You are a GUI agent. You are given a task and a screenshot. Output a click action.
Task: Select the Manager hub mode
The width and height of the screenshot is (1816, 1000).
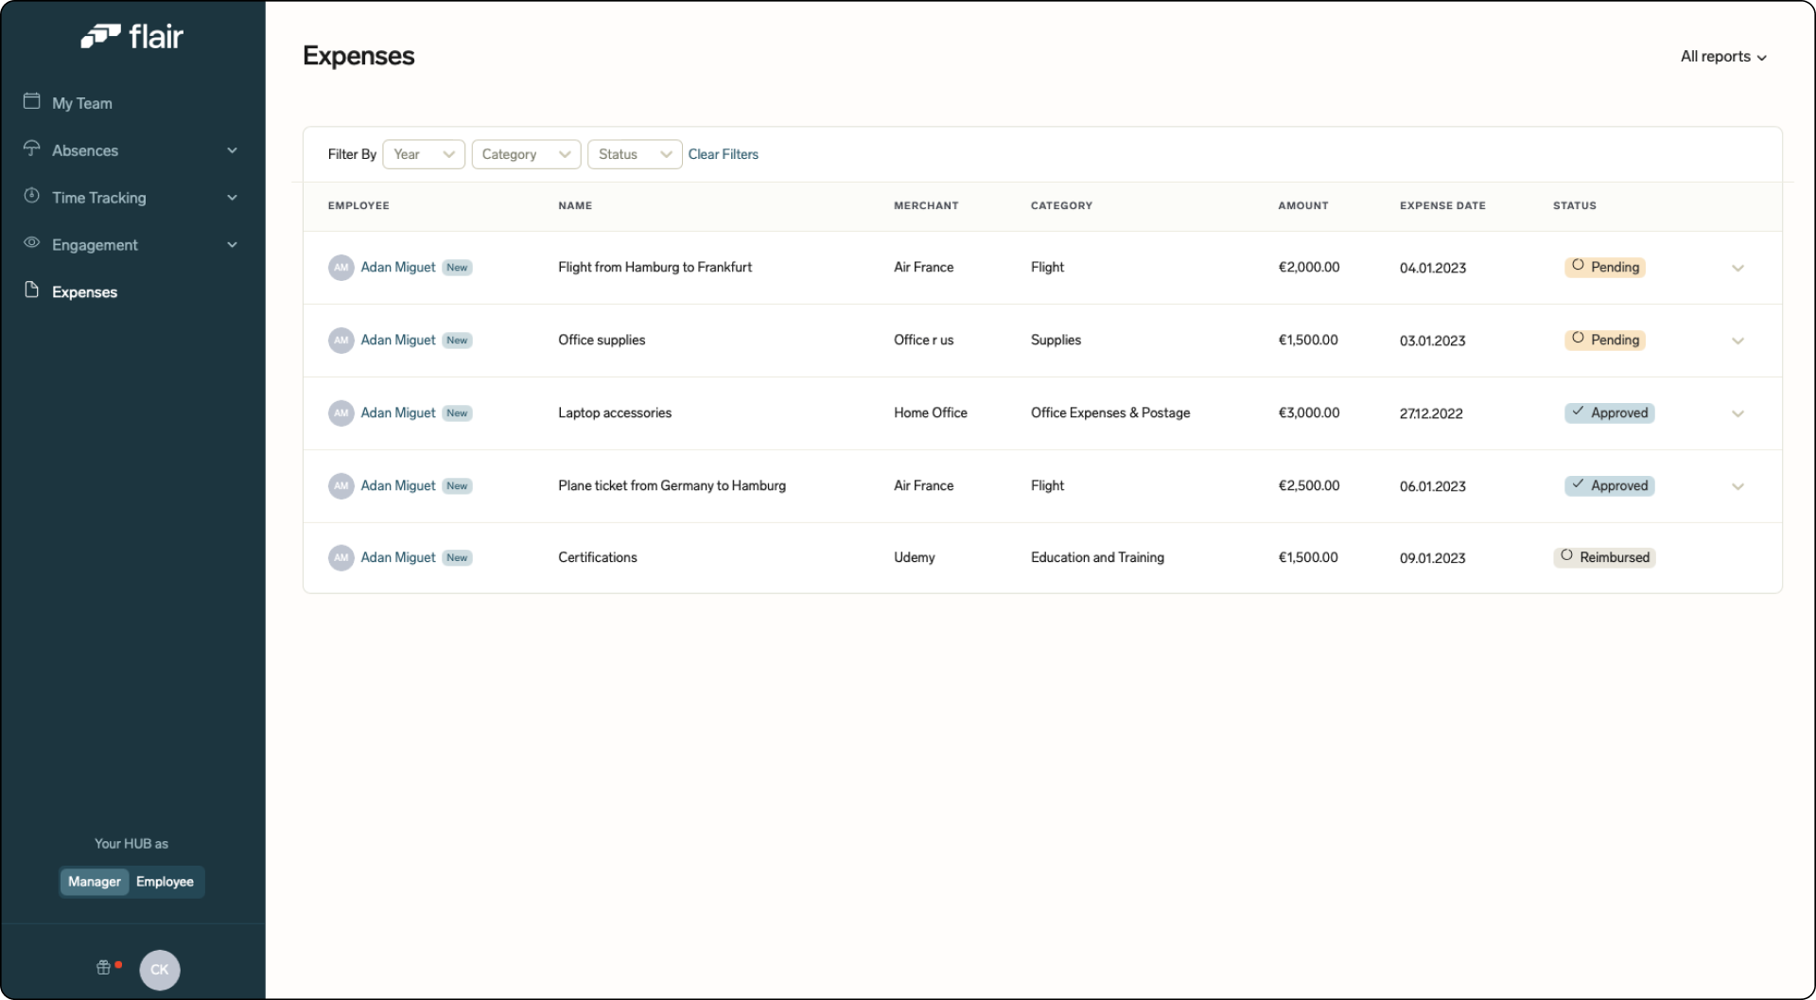(94, 882)
